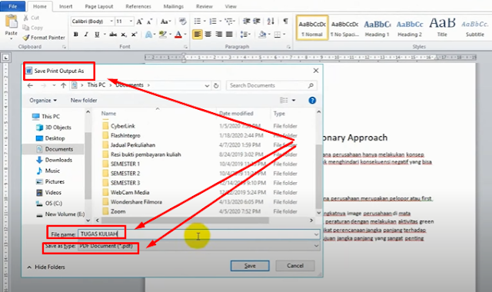Select Align Text Right
Image resolution: width=492 pixels, height=292 pixels.
[218, 34]
